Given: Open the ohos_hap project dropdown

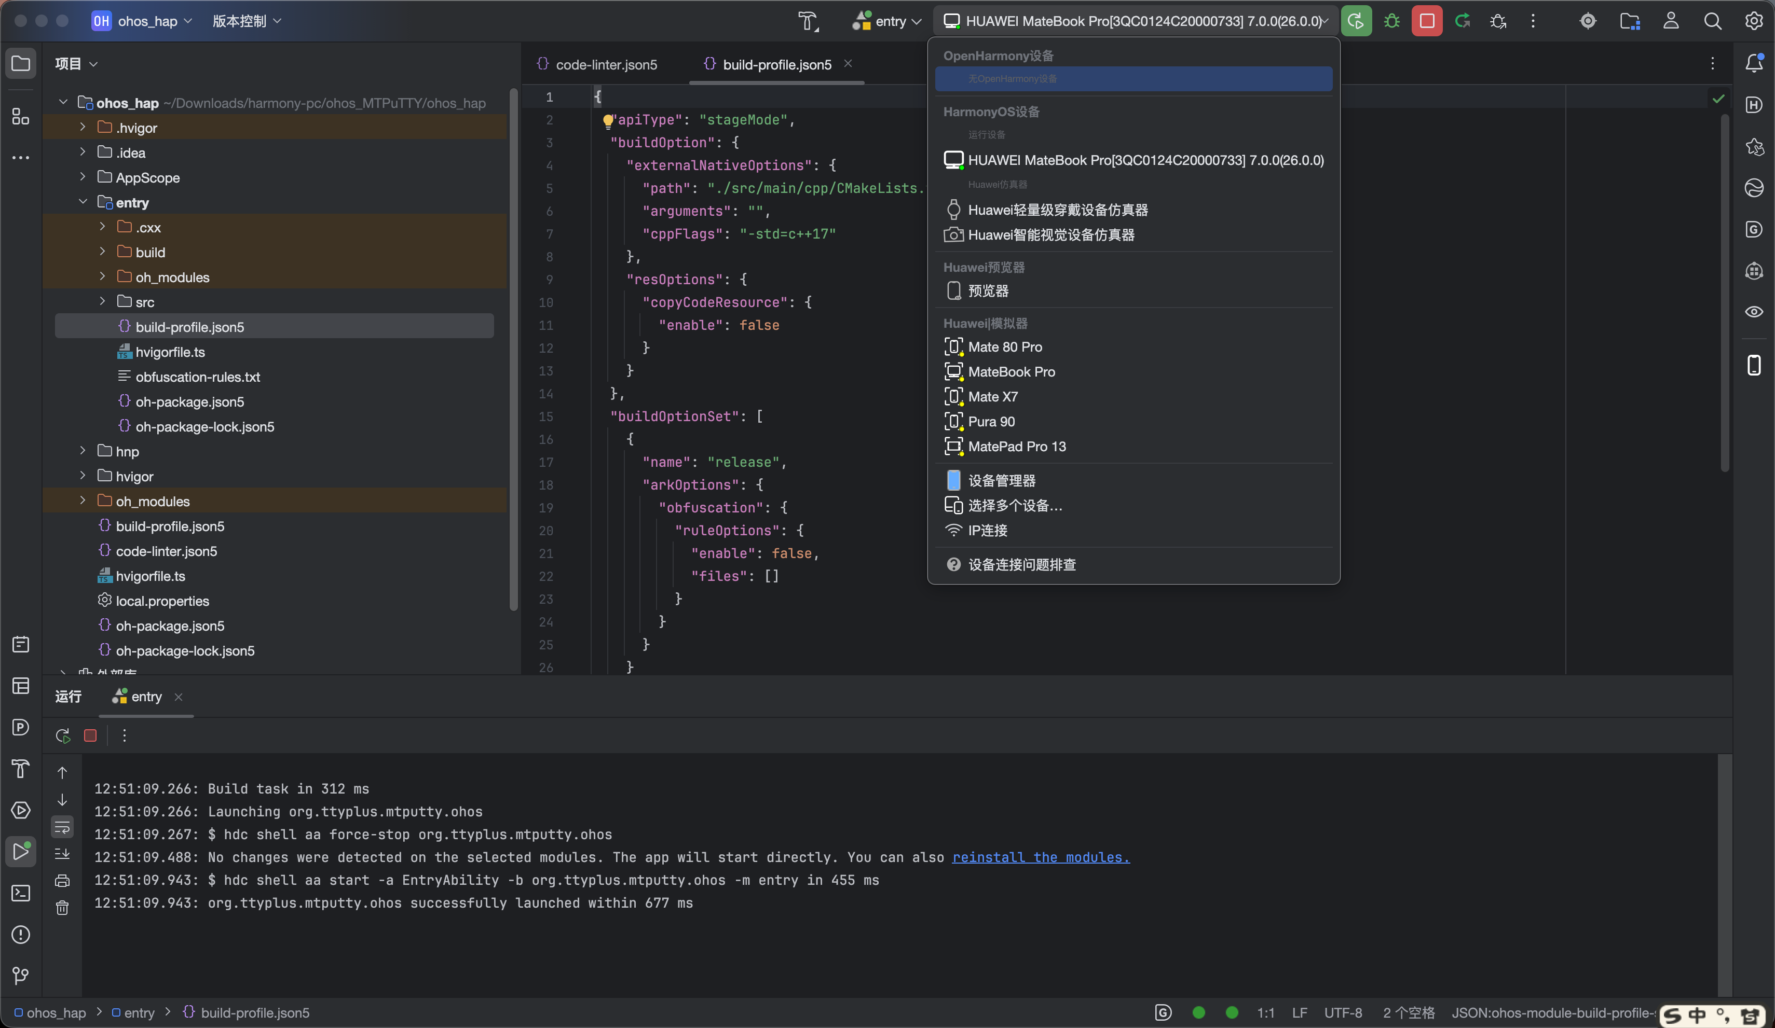Looking at the screenshot, I should (x=142, y=21).
